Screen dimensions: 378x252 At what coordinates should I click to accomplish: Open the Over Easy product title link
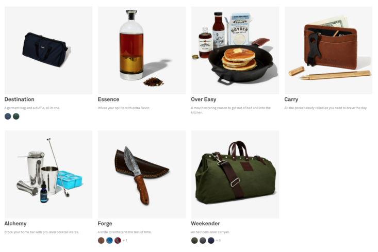(204, 99)
